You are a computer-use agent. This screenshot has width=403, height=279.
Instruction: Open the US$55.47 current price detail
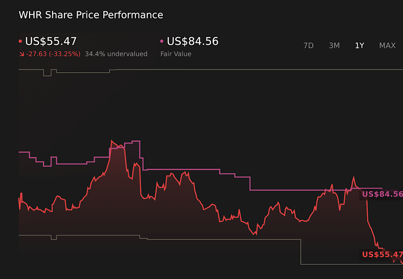50,41
